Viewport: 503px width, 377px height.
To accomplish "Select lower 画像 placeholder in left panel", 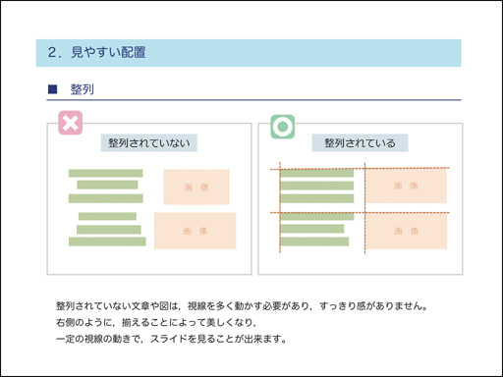I will point(196,231).
